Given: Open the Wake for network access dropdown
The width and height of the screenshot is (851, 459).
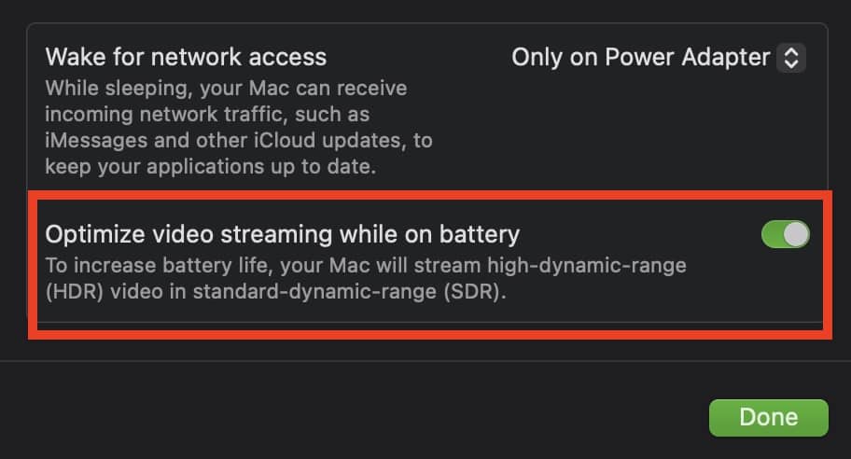Looking at the screenshot, I should [x=657, y=58].
